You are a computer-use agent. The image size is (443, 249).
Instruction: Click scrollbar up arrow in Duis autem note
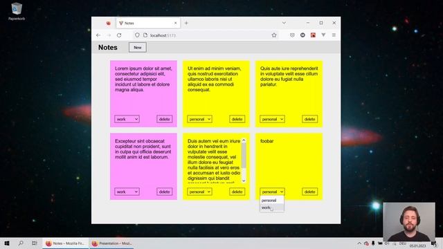(x=244, y=140)
